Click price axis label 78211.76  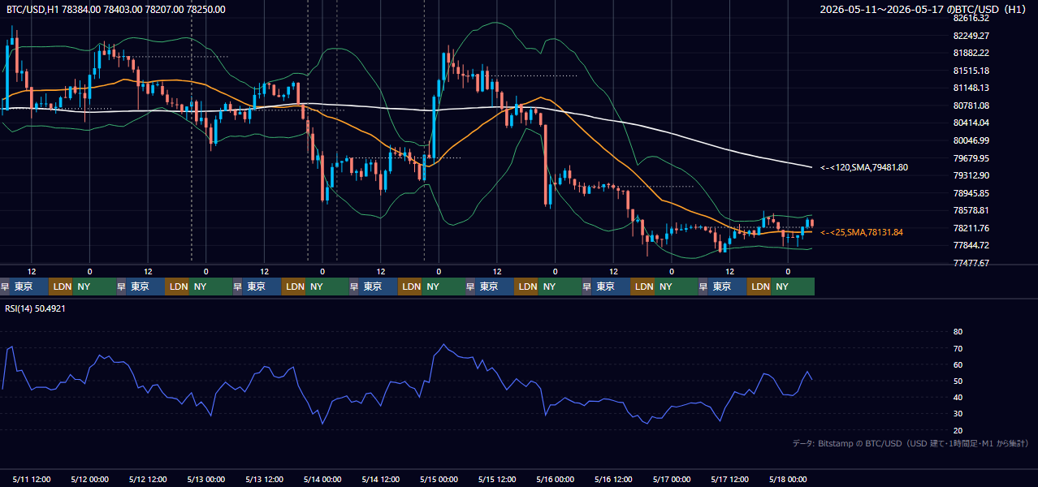pyautogui.click(x=971, y=228)
